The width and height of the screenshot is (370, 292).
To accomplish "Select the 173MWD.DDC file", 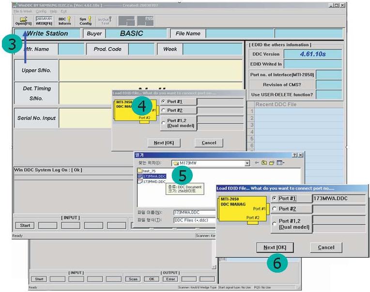I will 152,182.
